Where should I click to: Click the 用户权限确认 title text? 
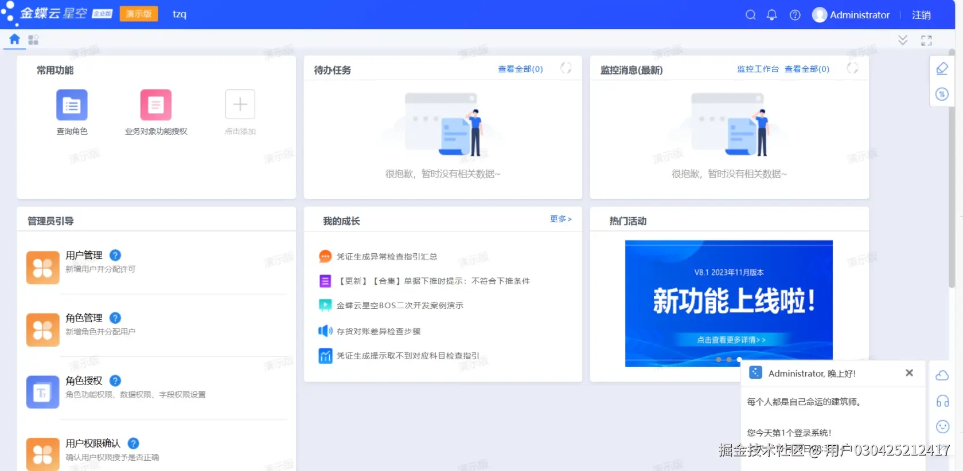click(93, 443)
